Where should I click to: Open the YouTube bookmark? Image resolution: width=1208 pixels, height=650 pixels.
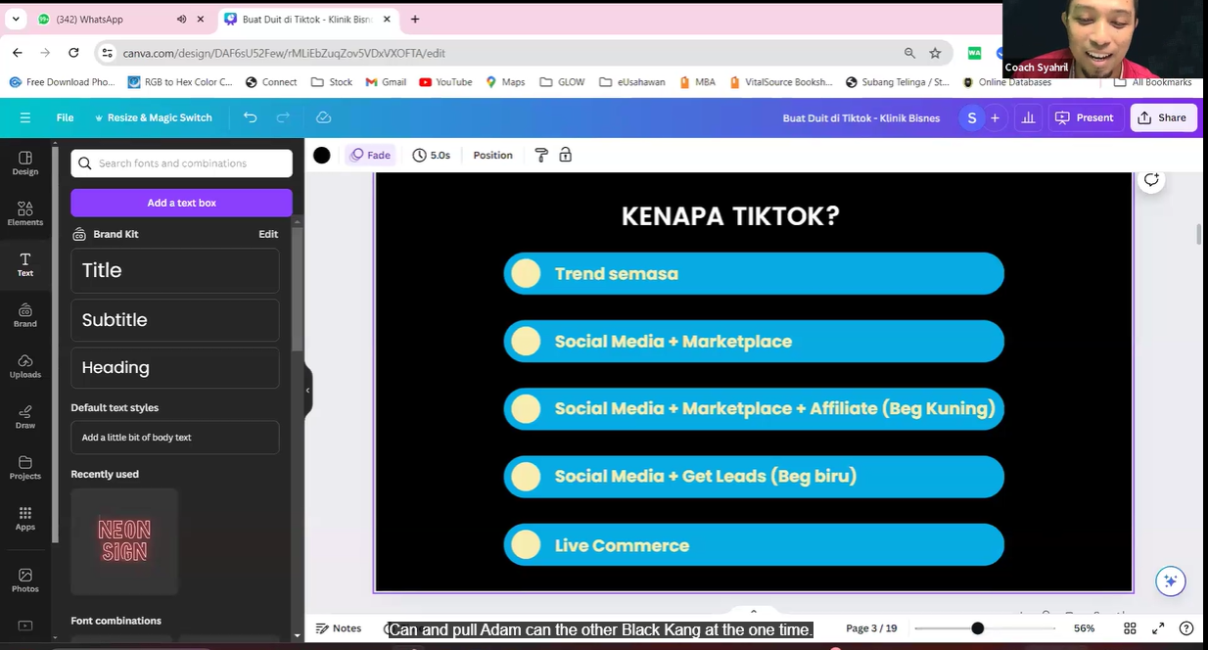[445, 82]
